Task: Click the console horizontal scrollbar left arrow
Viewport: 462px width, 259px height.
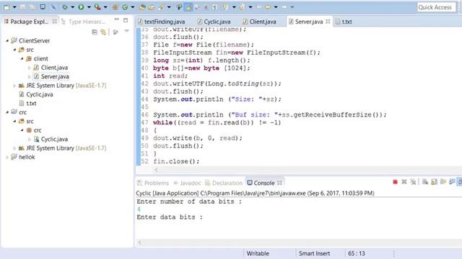Action: [x=140, y=242]
